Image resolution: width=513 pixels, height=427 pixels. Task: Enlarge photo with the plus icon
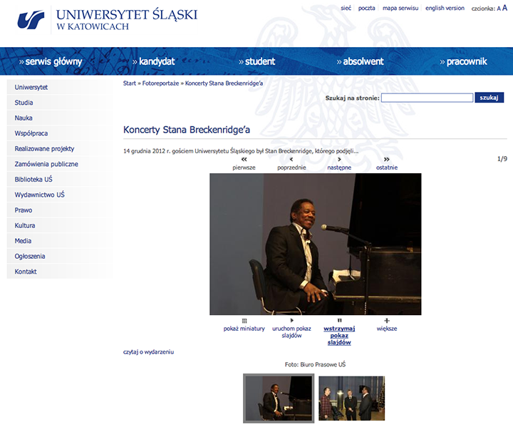tap(387, 321)
